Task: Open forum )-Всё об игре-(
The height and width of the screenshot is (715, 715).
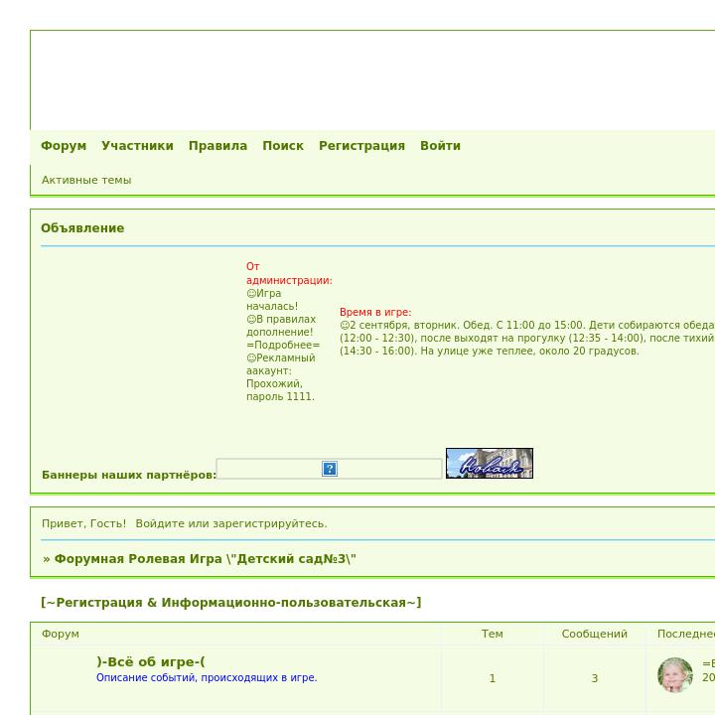Action: 151,661
